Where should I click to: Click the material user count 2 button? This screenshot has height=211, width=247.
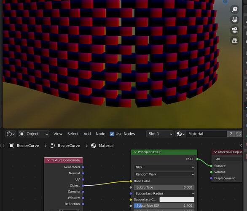coord(231,134)
